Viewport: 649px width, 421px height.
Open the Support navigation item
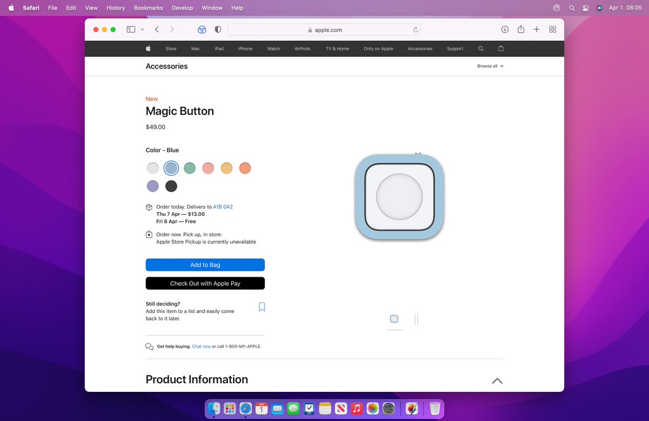[455, 49]
